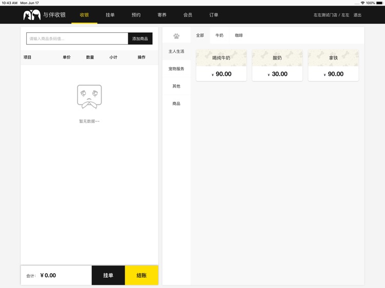The height and width of the screenshot is (288, 385).
Task: Click the 数量 column header
Action: pos(90,57)
